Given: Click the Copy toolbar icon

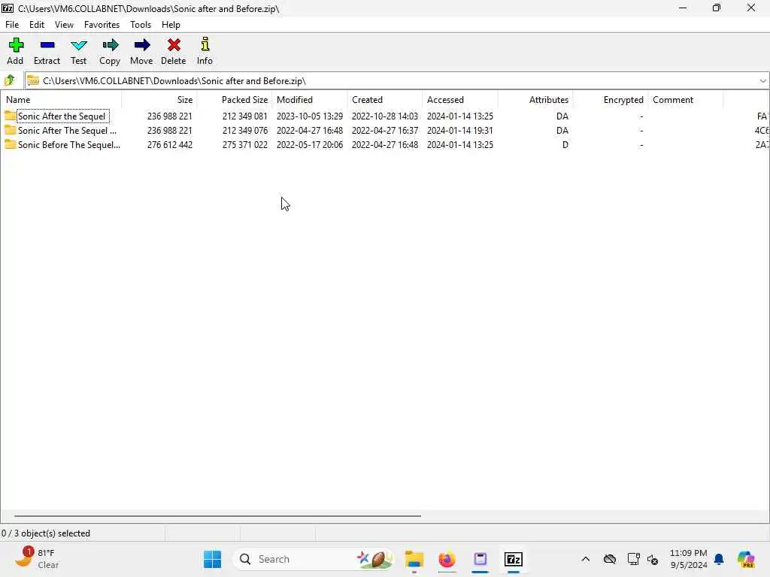Looking at the screenshot, I should coord(110,45).
